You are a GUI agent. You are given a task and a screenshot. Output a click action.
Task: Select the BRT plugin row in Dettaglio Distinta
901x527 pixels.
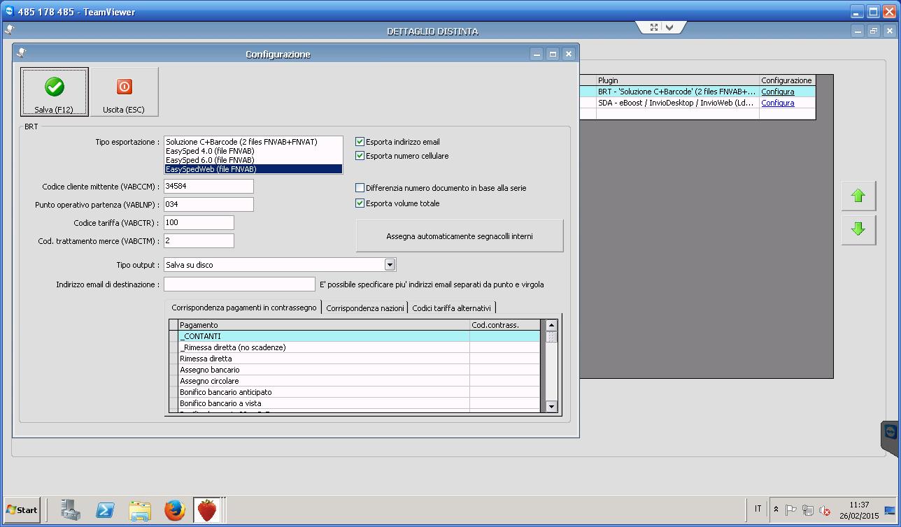pos(697,92)
